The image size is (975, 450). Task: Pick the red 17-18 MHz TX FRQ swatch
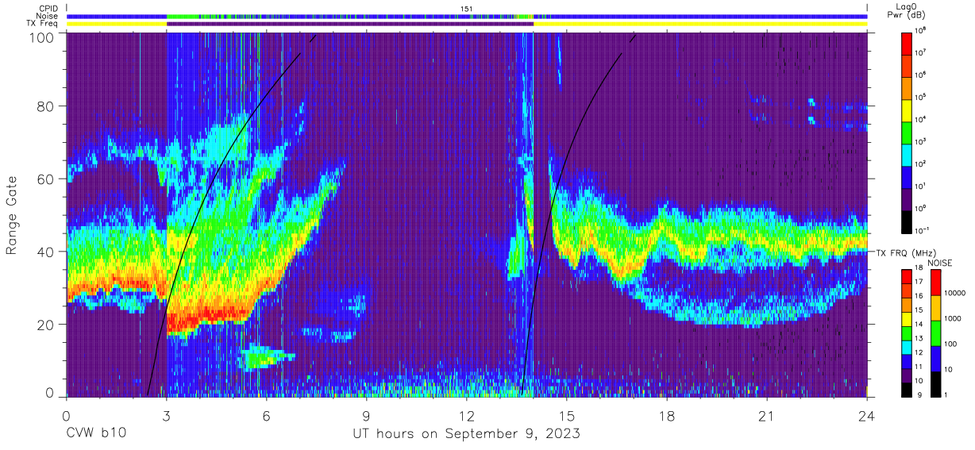pyautogui.click(x=908, y=276)
